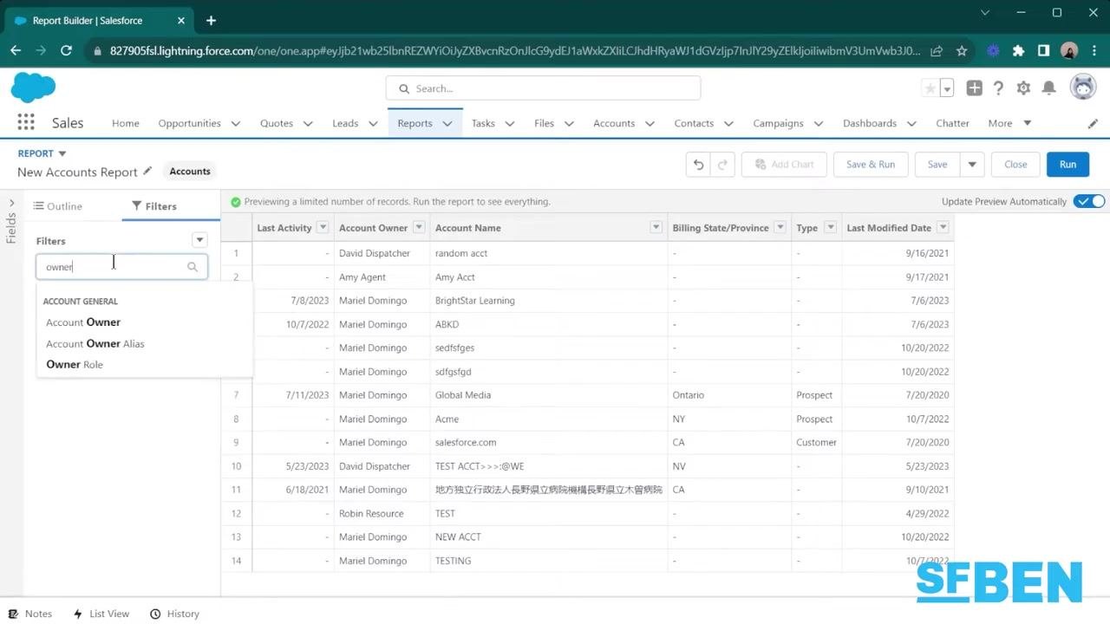1110x624 pixels.
Task: Open the More navigation menu
Action: (1009, 124)
